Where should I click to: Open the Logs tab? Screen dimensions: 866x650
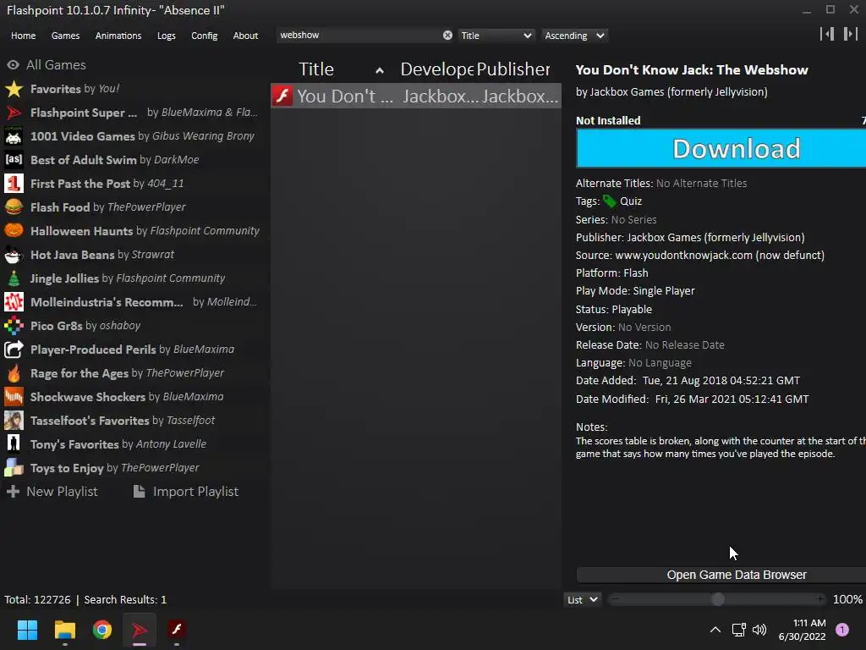(x=167, y=36)
